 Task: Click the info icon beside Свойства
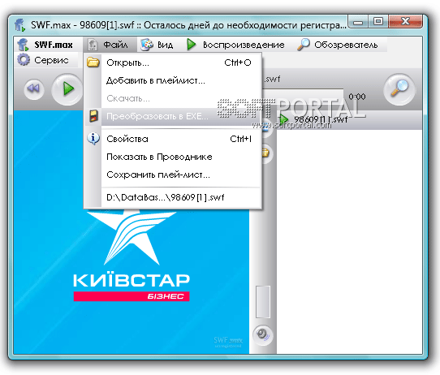pos(93,139)
